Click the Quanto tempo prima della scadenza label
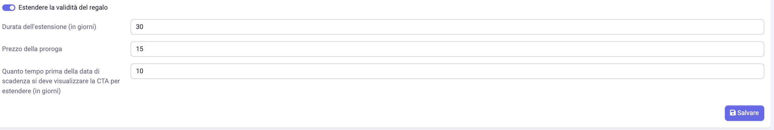 pos(61,81)
